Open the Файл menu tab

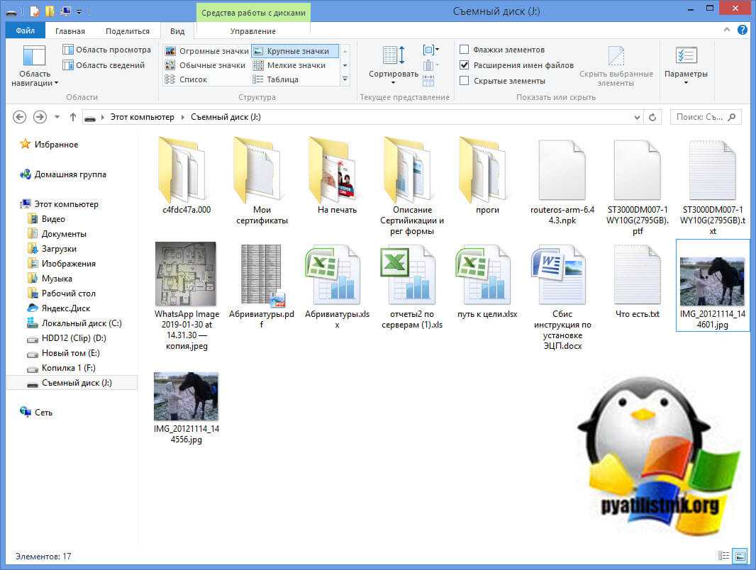(25, 31)
